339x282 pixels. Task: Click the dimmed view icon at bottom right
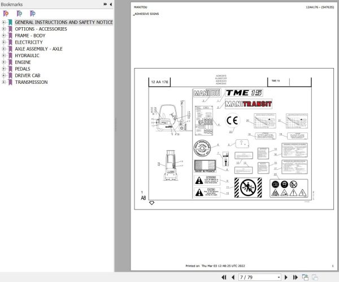coord(315,277)
